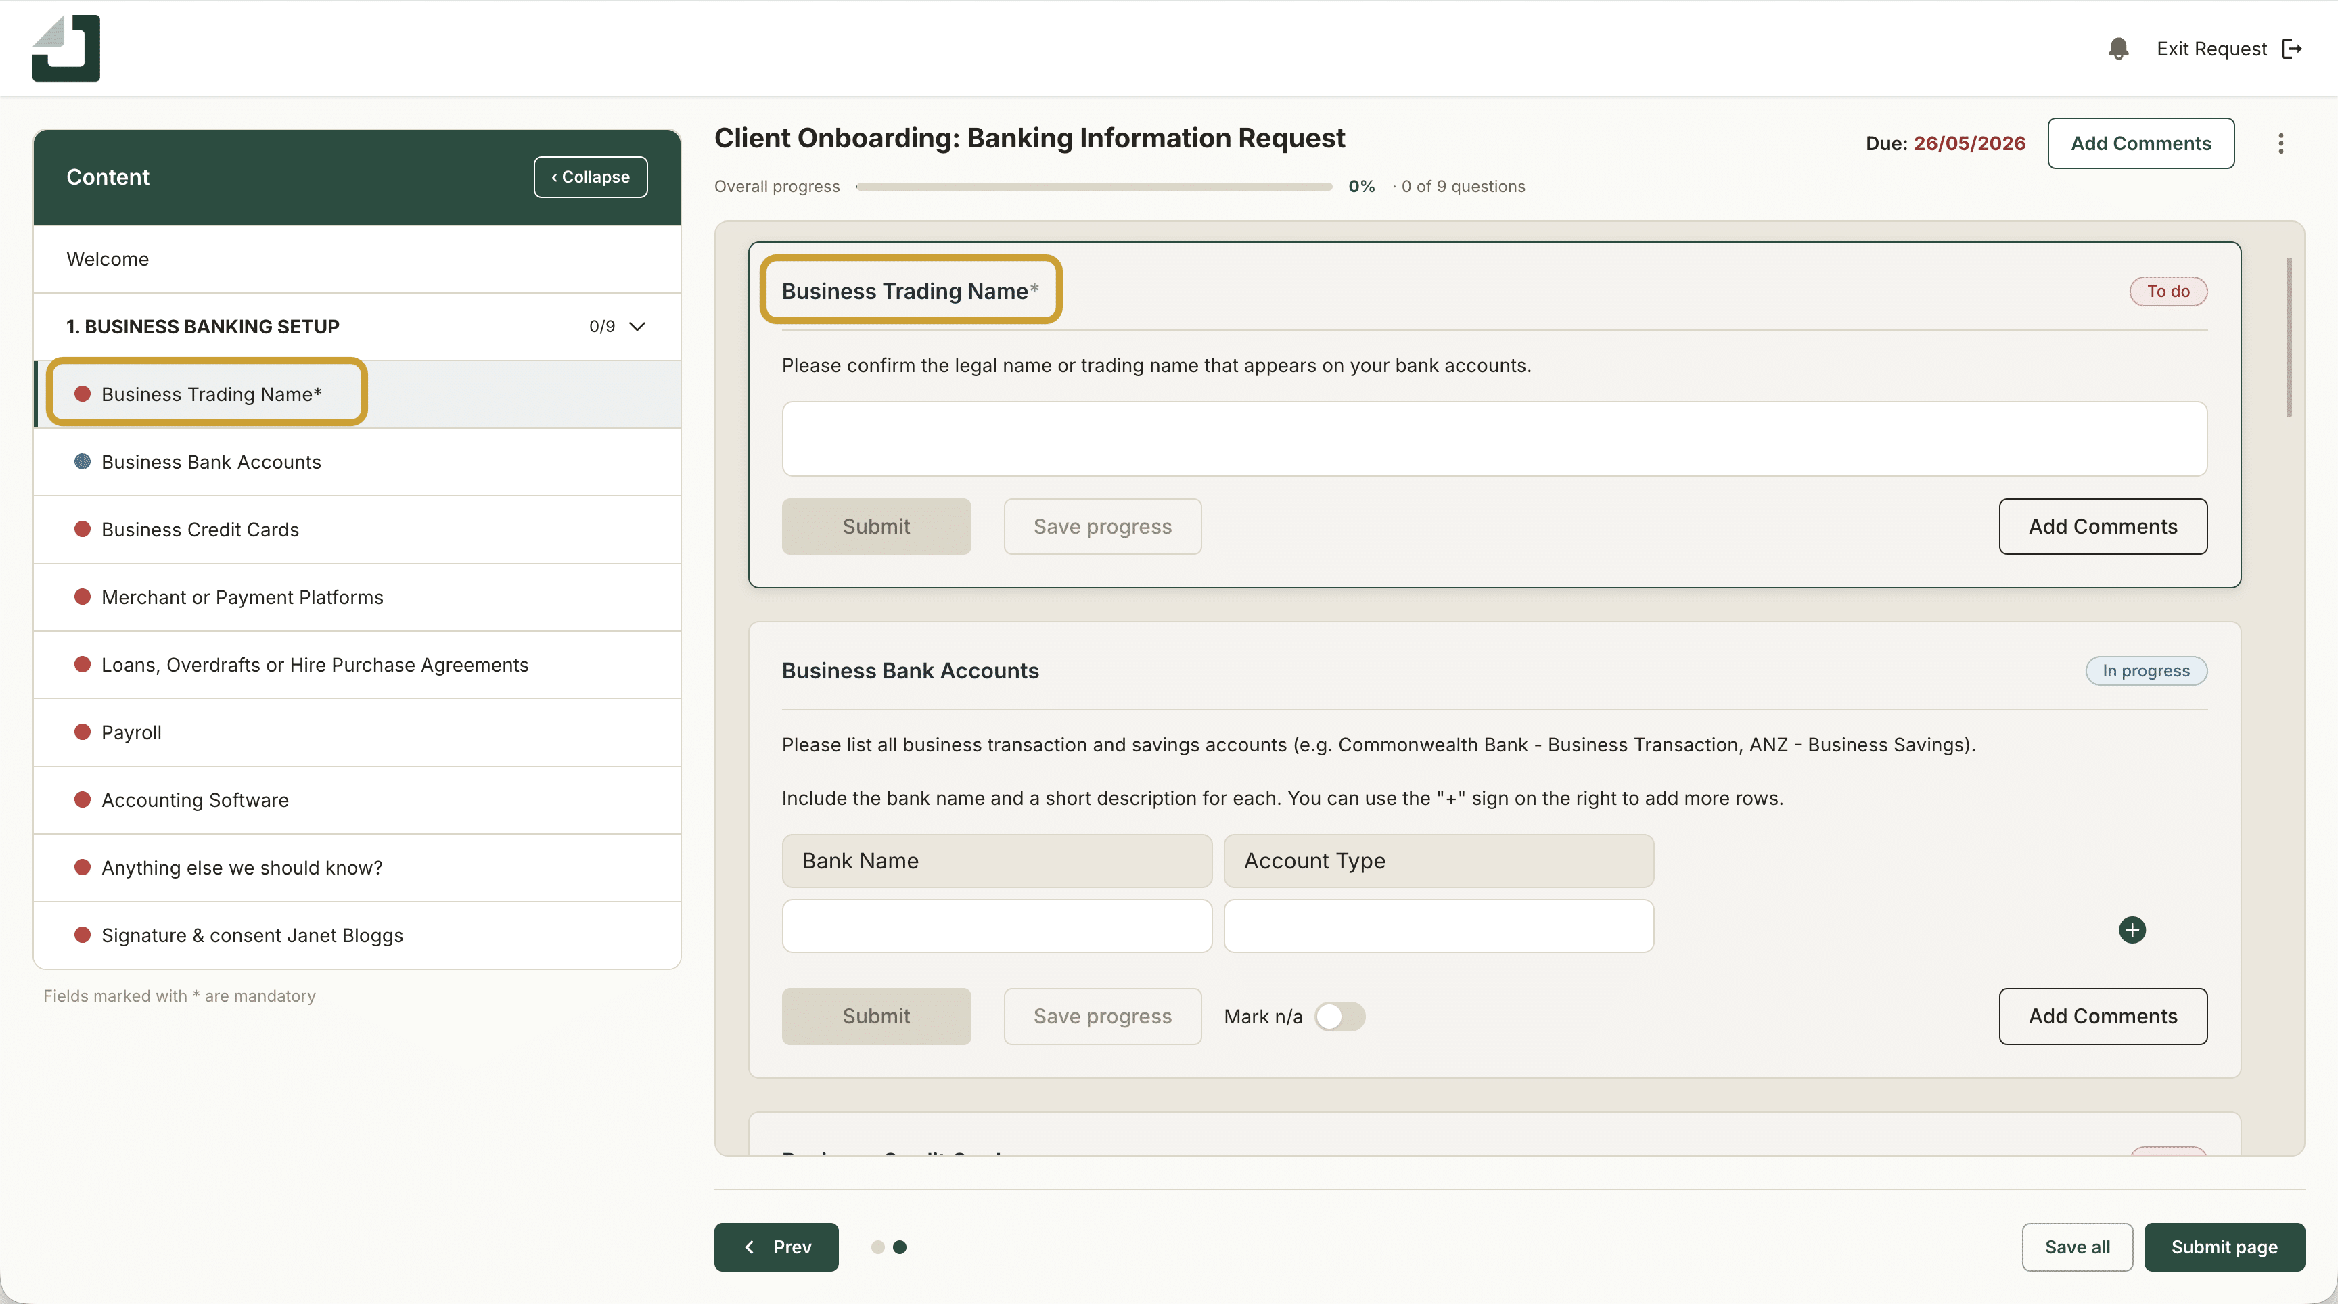Open Anything else we should know item

pos(357,868)
